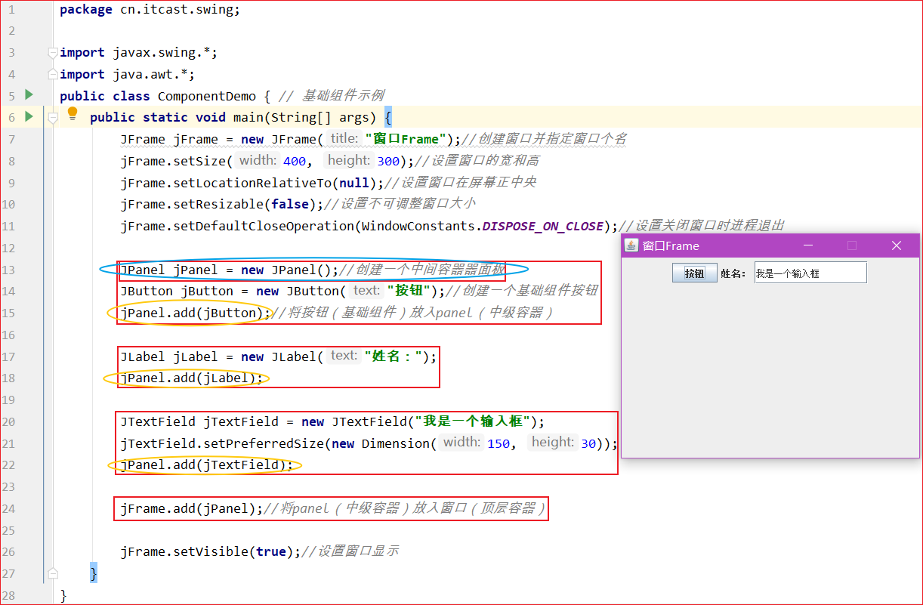The height and width of the screenshot is (605, 923).
Task: Minimize the 窗口Frame Swing window
Action: tap(807, 245)
